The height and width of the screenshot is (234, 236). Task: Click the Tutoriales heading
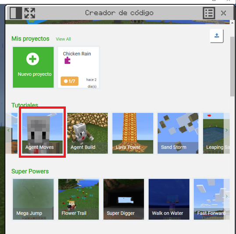pos(25,105)
